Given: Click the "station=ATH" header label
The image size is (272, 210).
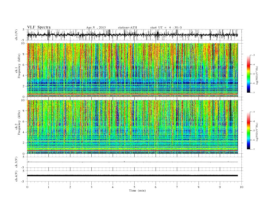Looking at the screenshot, I should point(127,27).
